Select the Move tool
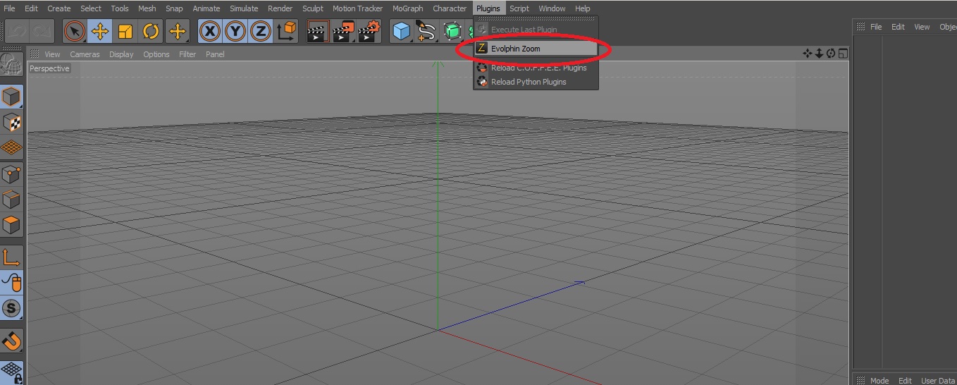The width and height of the screenshot is (957, 385). click(x=100, y=32)
